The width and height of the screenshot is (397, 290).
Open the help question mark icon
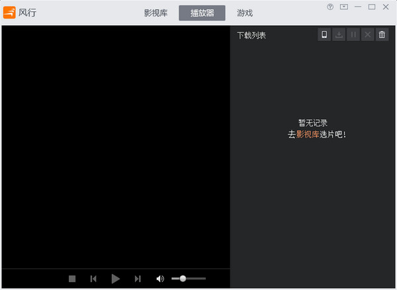coord(330,7)
